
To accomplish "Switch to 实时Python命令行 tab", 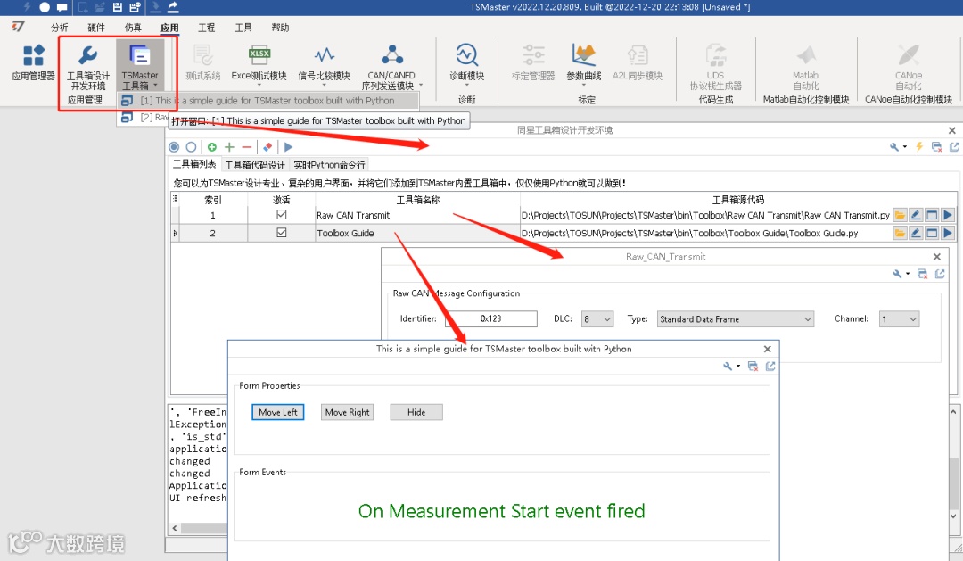I will click(x=329, y=165).
